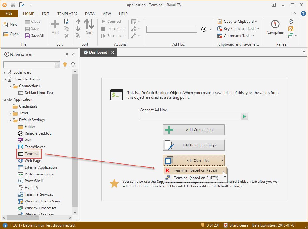Viewport: 308px width, 229px height.
Task: Collapse the Overrides Demo node
Action: pyautogui.click(x=5, y=79)
